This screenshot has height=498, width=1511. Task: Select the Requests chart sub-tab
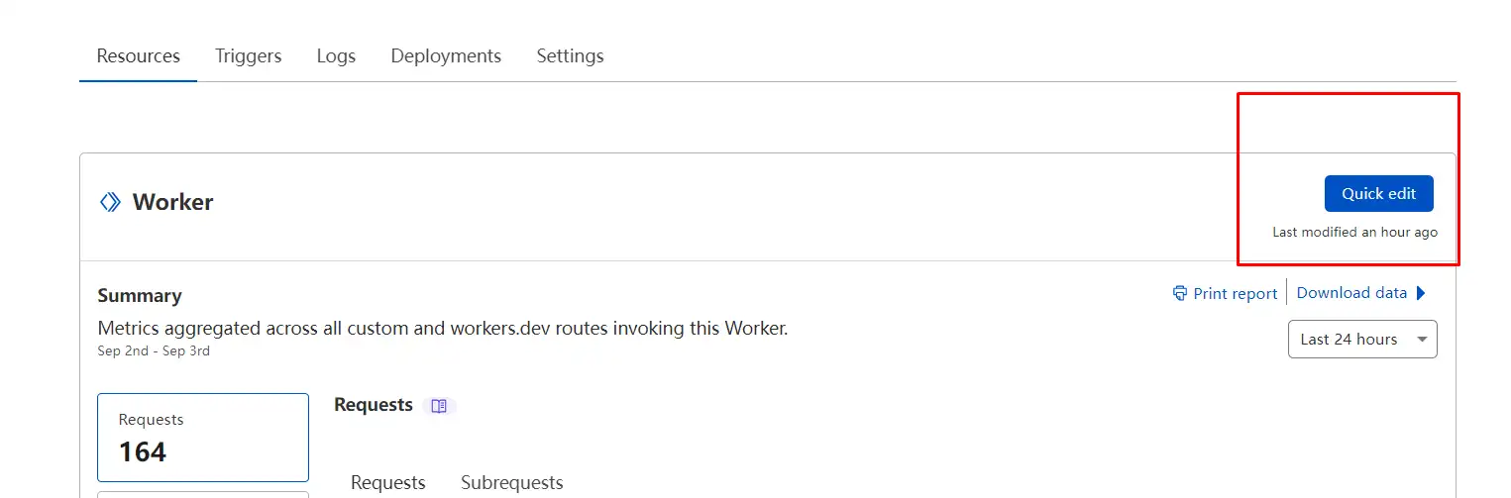pyautogui.click(x=388, y=483)
